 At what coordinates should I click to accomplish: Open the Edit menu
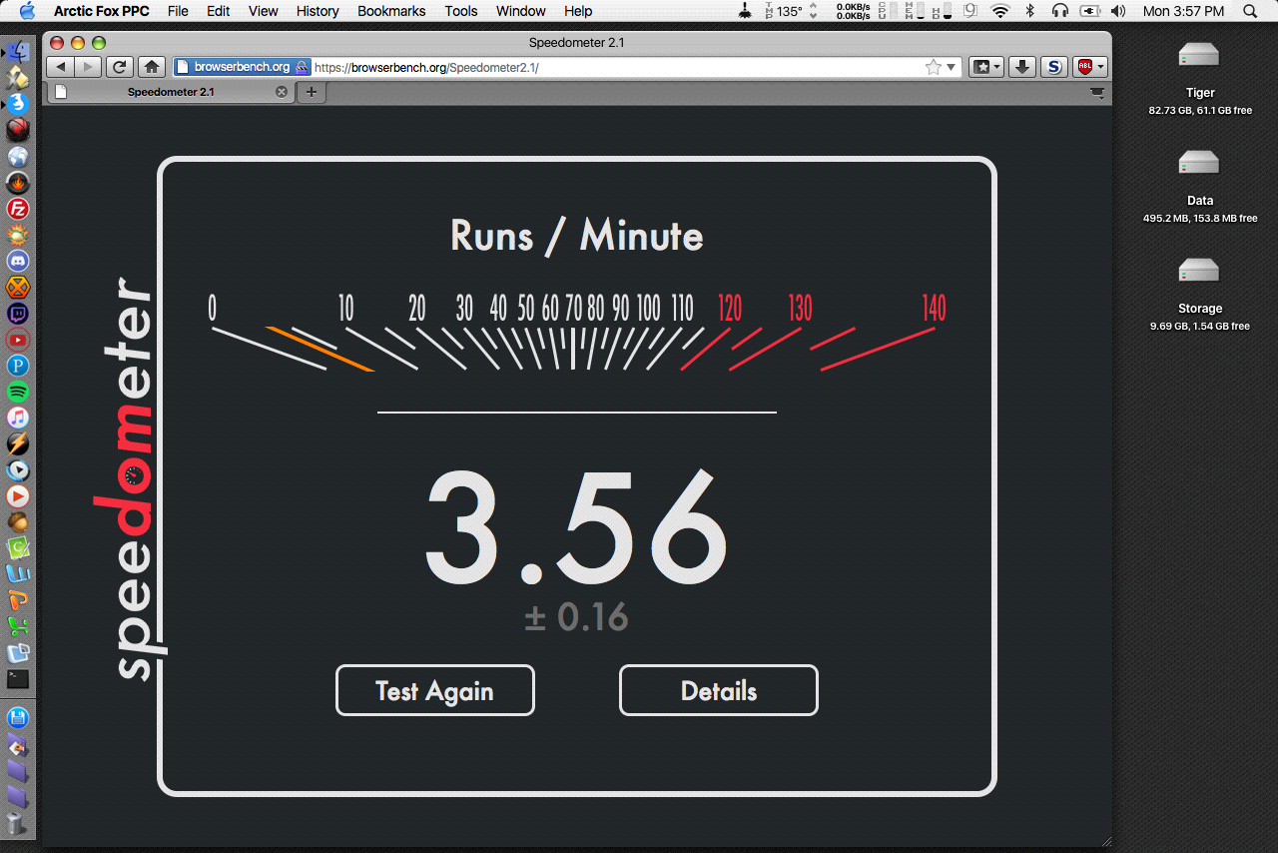pos(218,11)
